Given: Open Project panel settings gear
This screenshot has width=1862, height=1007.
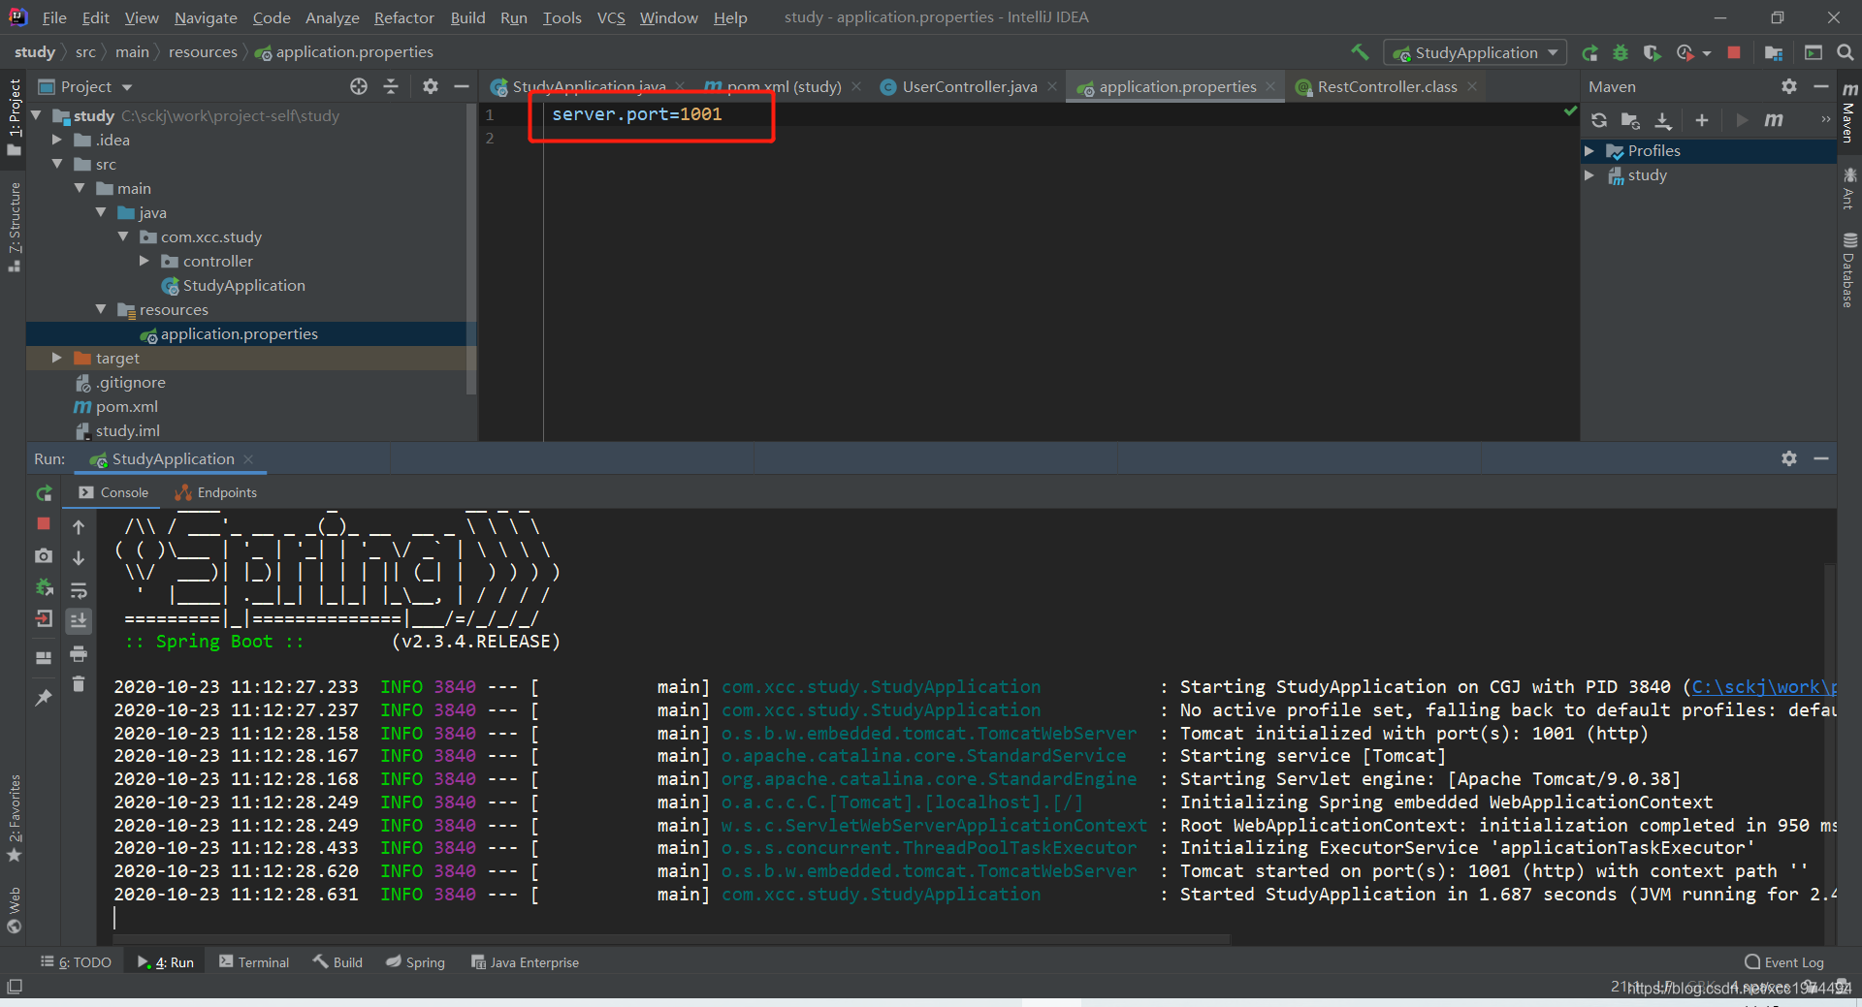Looking at the screenshot, I should pos(431,86).
